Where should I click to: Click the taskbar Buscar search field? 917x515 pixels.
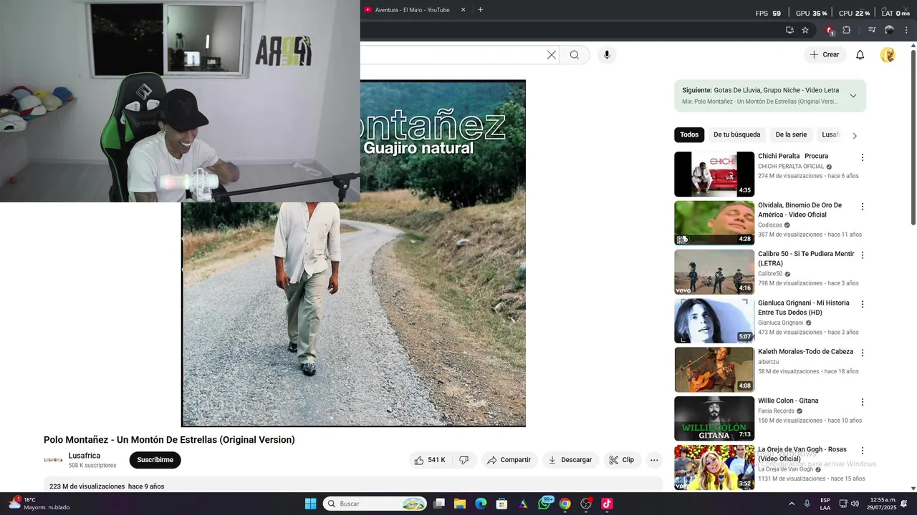[375, 504]
